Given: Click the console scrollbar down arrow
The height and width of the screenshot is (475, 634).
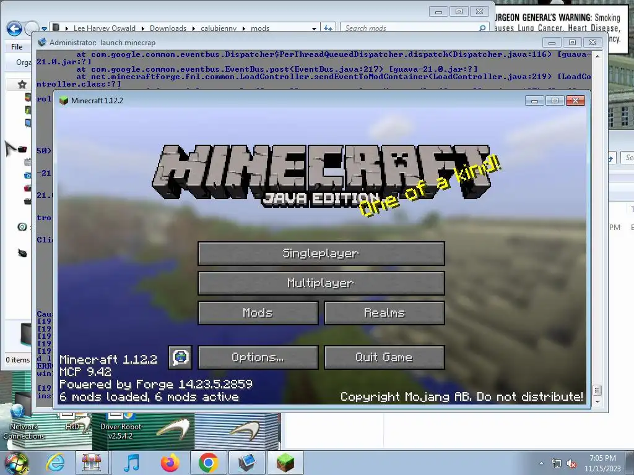Looking at the screenshot, I should point(597,402).
